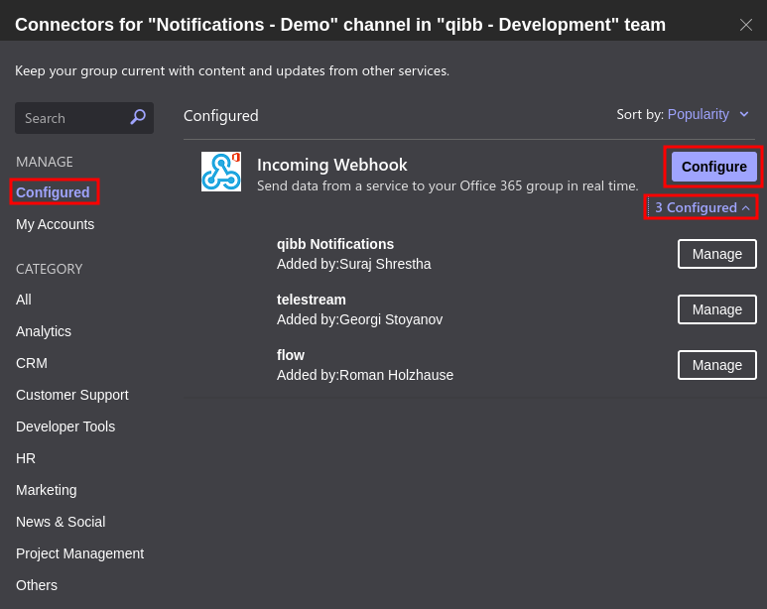
Task: Click the Configured section heading
Action: pyautogui.click(x=221, y=116)
